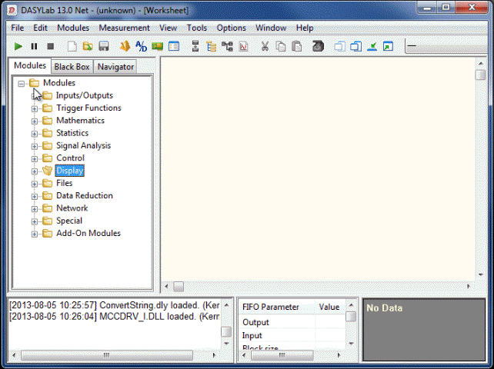Click the worksheet vertical scrollbar thumb
Screen dimensions: 494x369
tap(480, 75)
